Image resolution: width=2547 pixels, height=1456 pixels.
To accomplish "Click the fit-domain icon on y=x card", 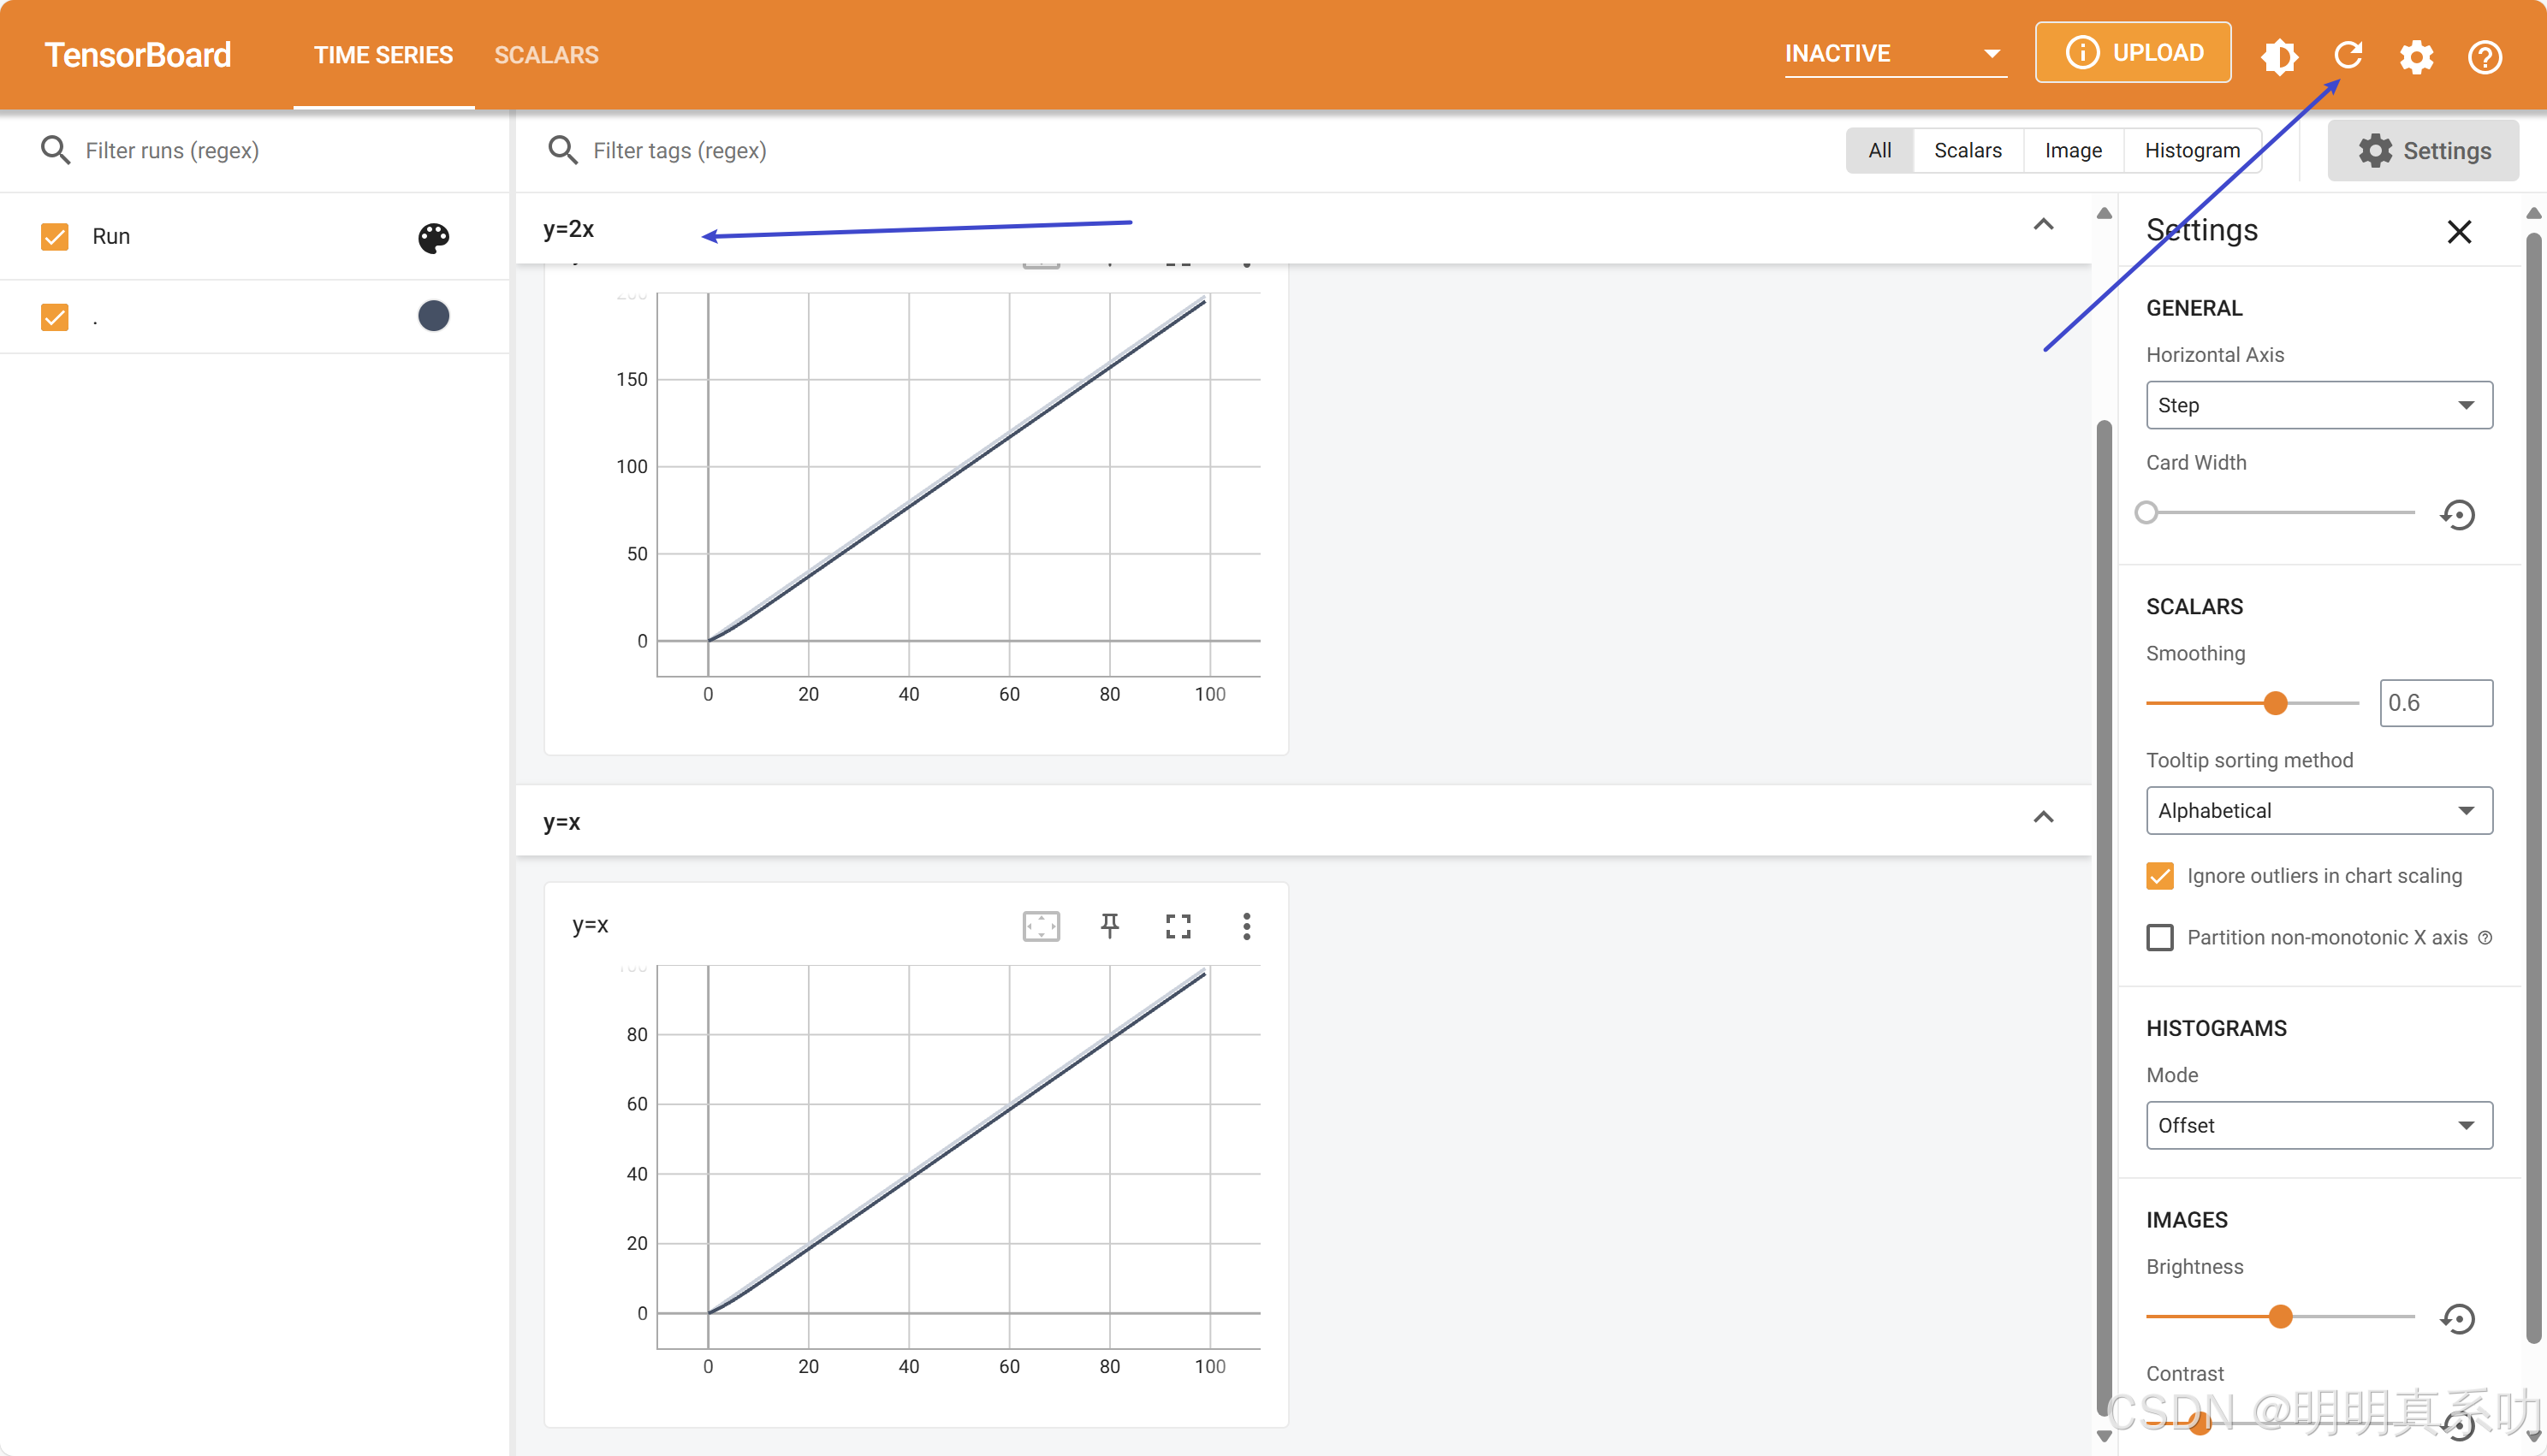I will 1041,926.
